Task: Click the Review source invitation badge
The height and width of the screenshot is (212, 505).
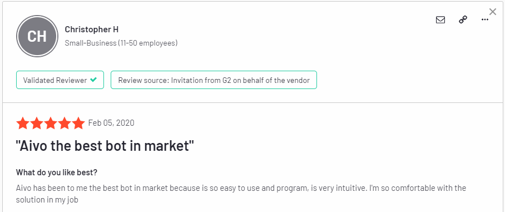Action: [x=214, y=80]
